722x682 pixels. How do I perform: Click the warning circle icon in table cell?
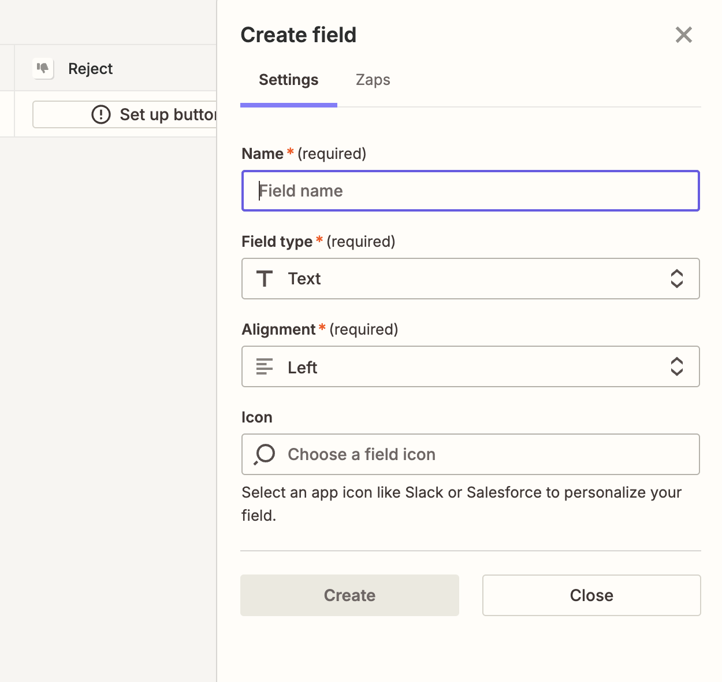pos(101,114)
